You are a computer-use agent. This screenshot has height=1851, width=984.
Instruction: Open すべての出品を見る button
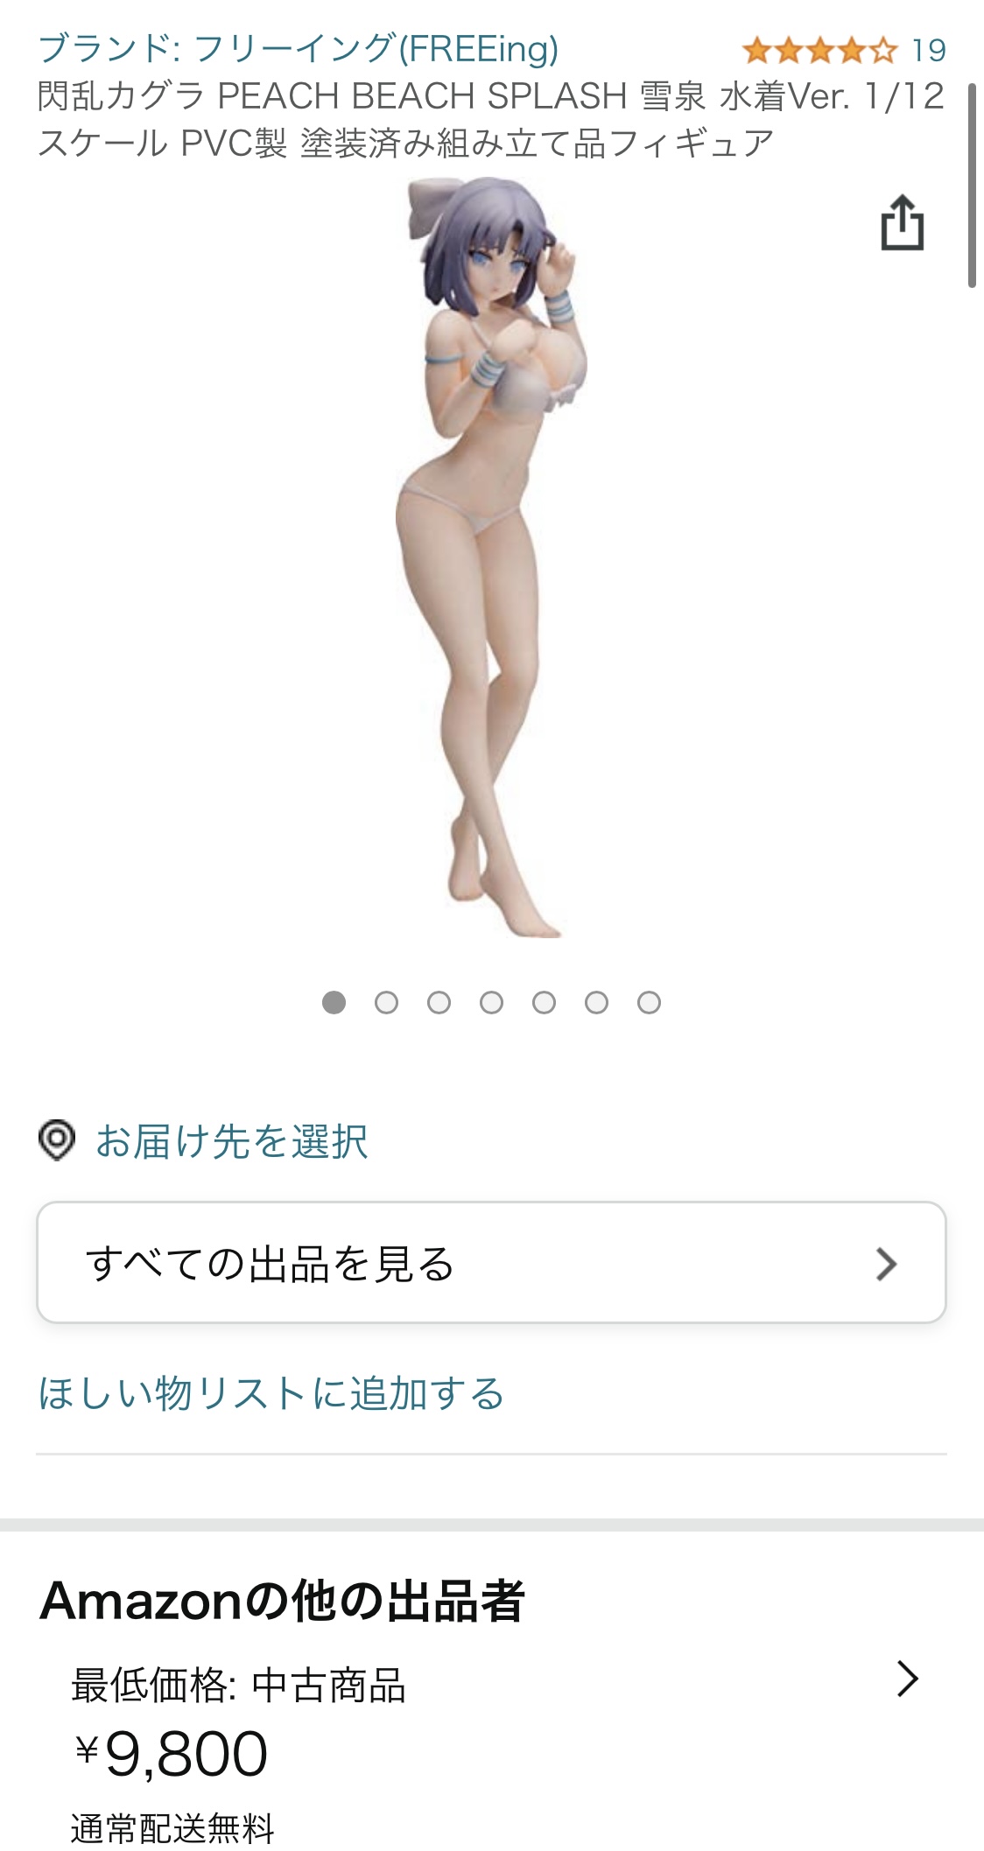[x=491, y=1262]
